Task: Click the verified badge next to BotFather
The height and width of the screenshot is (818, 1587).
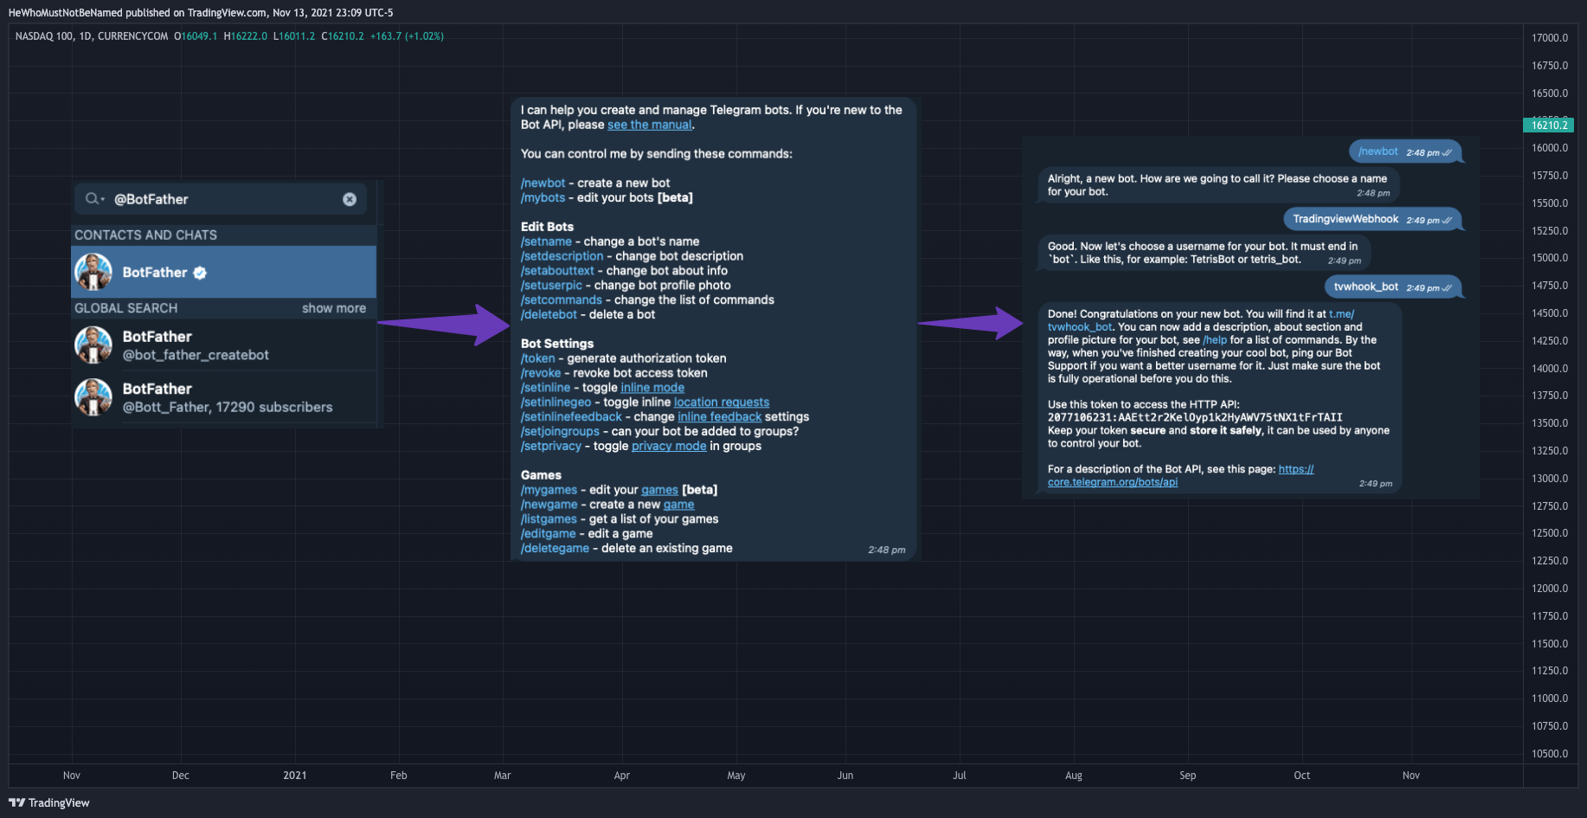Action: pyautogui.click(x=200, y=273)
